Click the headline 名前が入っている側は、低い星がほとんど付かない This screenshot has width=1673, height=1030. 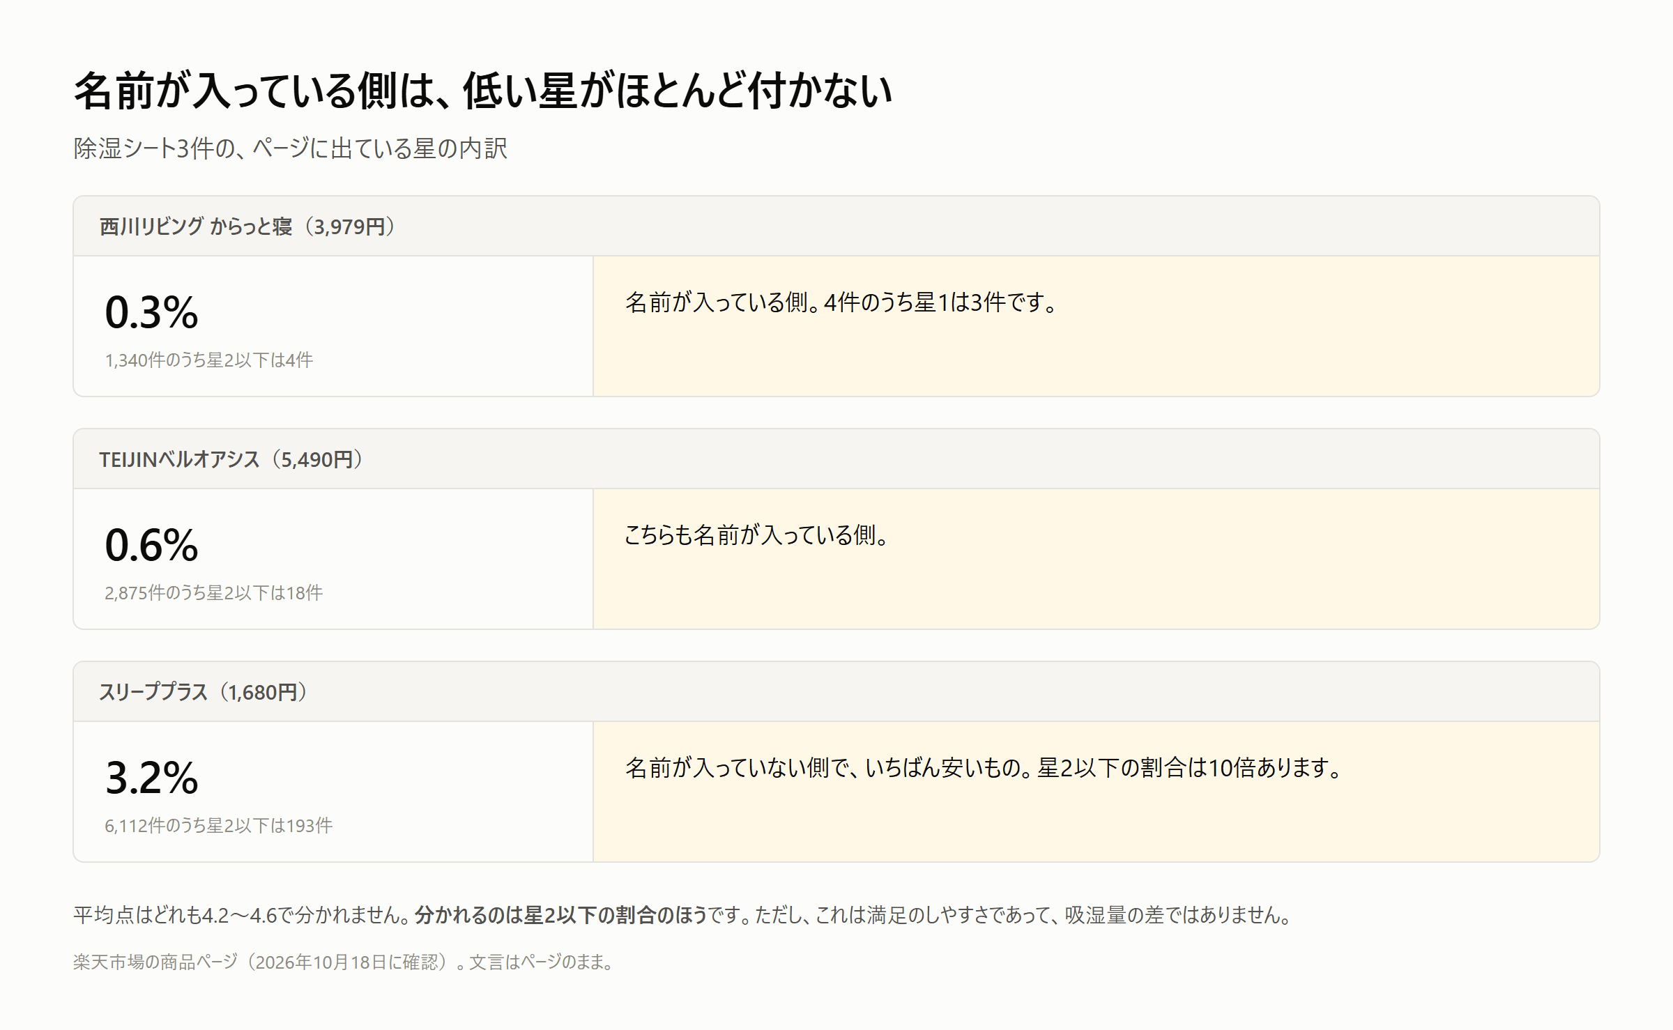coord(483,91)
